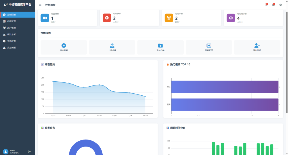288x155 pixels.
Task: Click the 11/29 data point on trend line
Action: [x=145, y=96]
